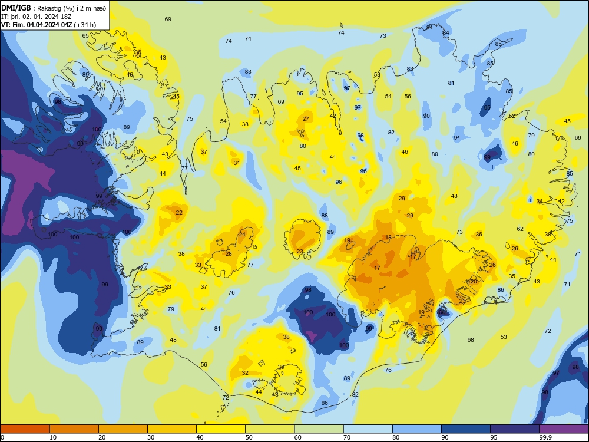
Task: Click the title 'DMI/IGB : Rakastig (%) í 2 m hæð'
Action: (x=54, y=8)
